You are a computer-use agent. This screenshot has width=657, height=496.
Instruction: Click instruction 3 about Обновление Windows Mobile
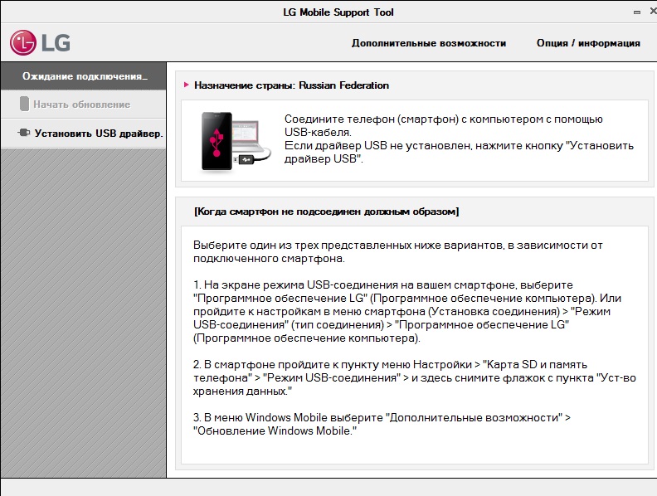click(382, 424)
